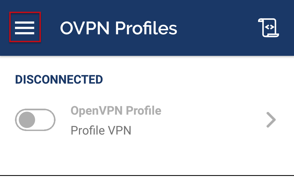Screen dimensions: 294x189
Task: Click the OVPN Profiles title
Action: click(x=118, y=28)
